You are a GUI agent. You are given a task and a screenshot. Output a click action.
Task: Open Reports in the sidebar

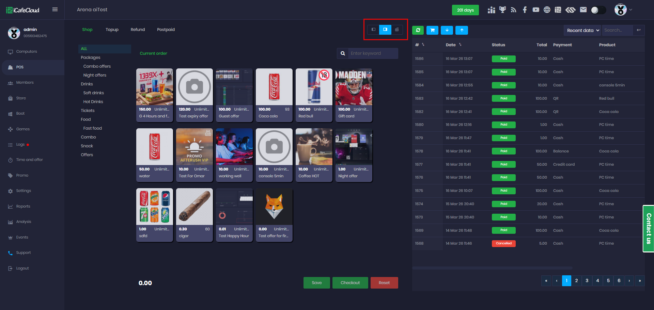pos(23,206)
